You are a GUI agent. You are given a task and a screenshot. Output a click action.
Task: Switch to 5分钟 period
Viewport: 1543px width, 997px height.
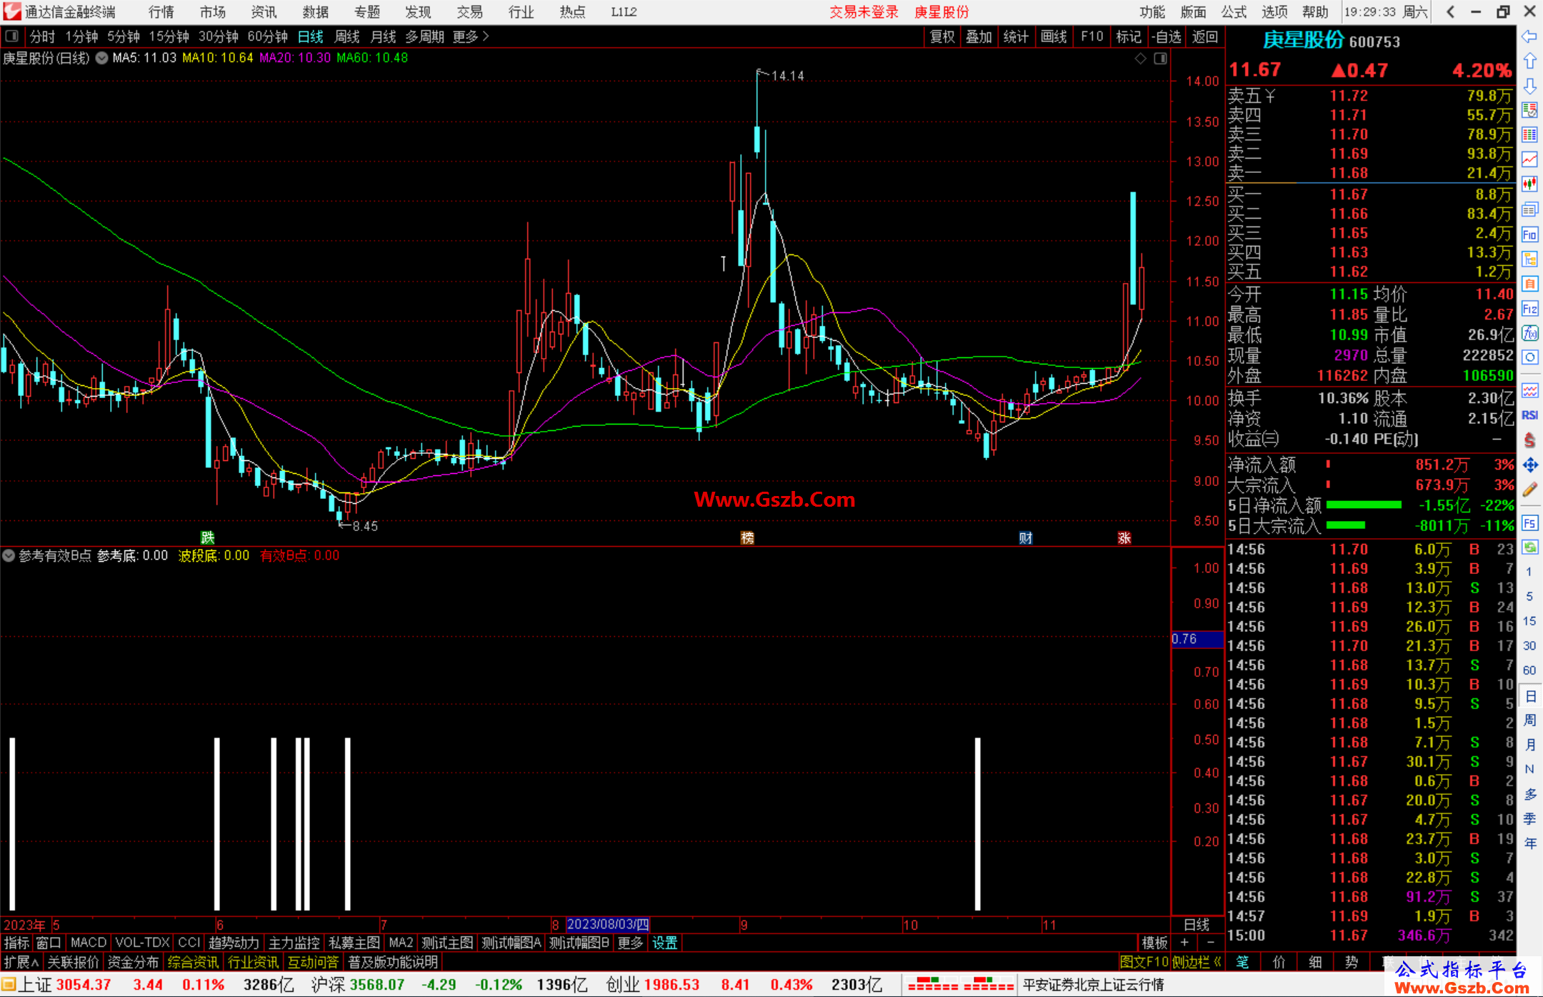tap(123, 36)
